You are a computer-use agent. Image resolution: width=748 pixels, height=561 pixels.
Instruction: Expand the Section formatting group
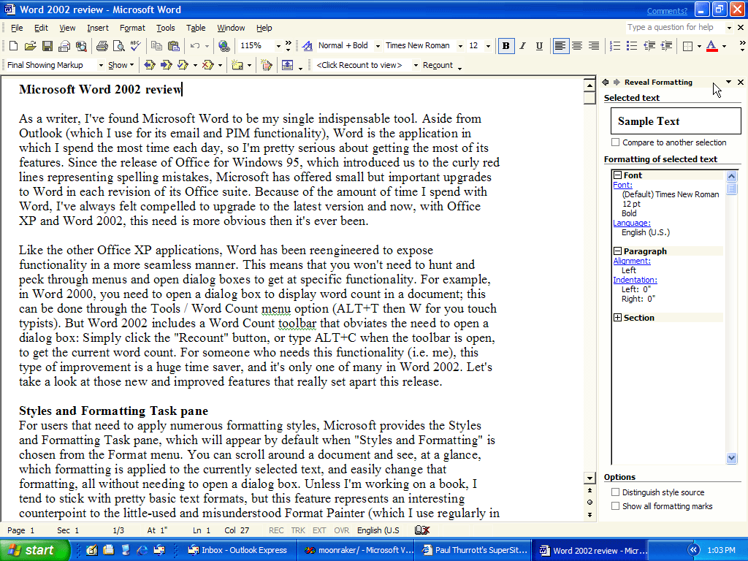pos(618,318)
